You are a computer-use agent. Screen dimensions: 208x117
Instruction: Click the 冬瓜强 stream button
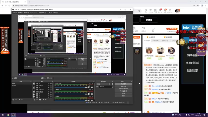tap(149, 20)
